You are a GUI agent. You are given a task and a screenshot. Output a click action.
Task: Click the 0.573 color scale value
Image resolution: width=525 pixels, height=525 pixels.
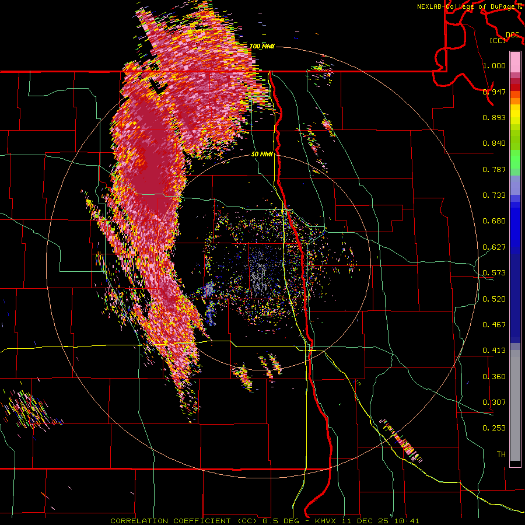pyautogui.click(x=494, y=273)
